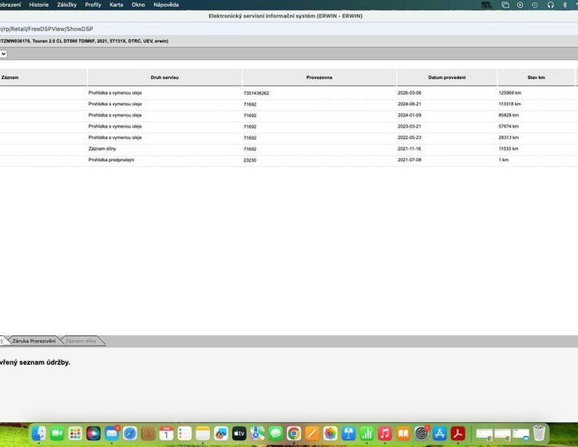Screen dimensions: 578x447
Task: Open the Apple TV dock icon
Action: pyautogui.click(x=239, y=433)
